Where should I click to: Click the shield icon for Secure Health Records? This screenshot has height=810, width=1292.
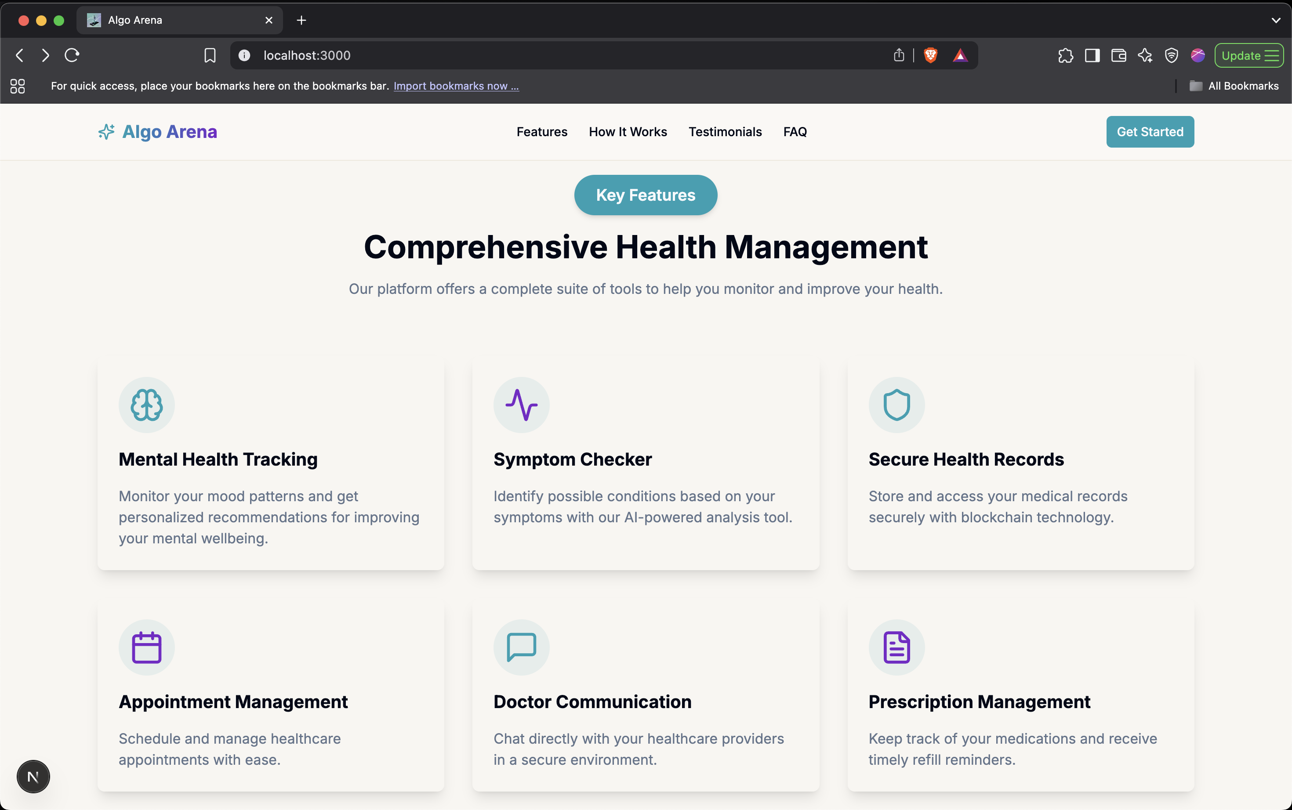pyautogui.click(x=896, y=405)
